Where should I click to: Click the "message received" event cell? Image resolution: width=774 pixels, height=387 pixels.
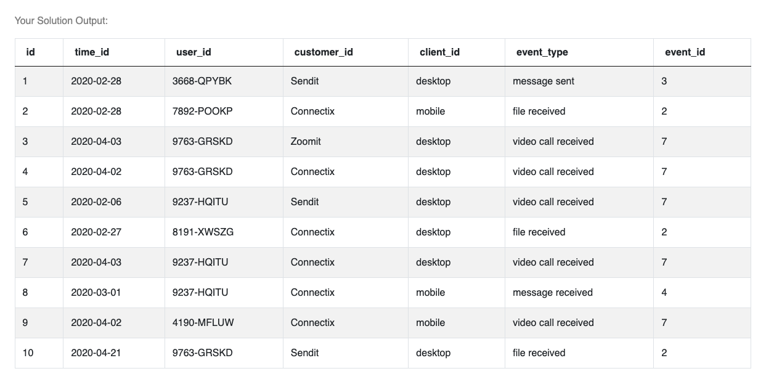click(x=552, y=293)
